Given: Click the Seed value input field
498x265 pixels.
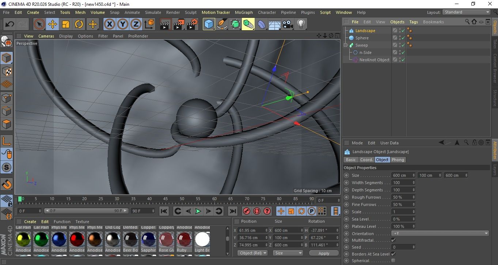Looking at the screenshot, I should click(x=402, y=247).
